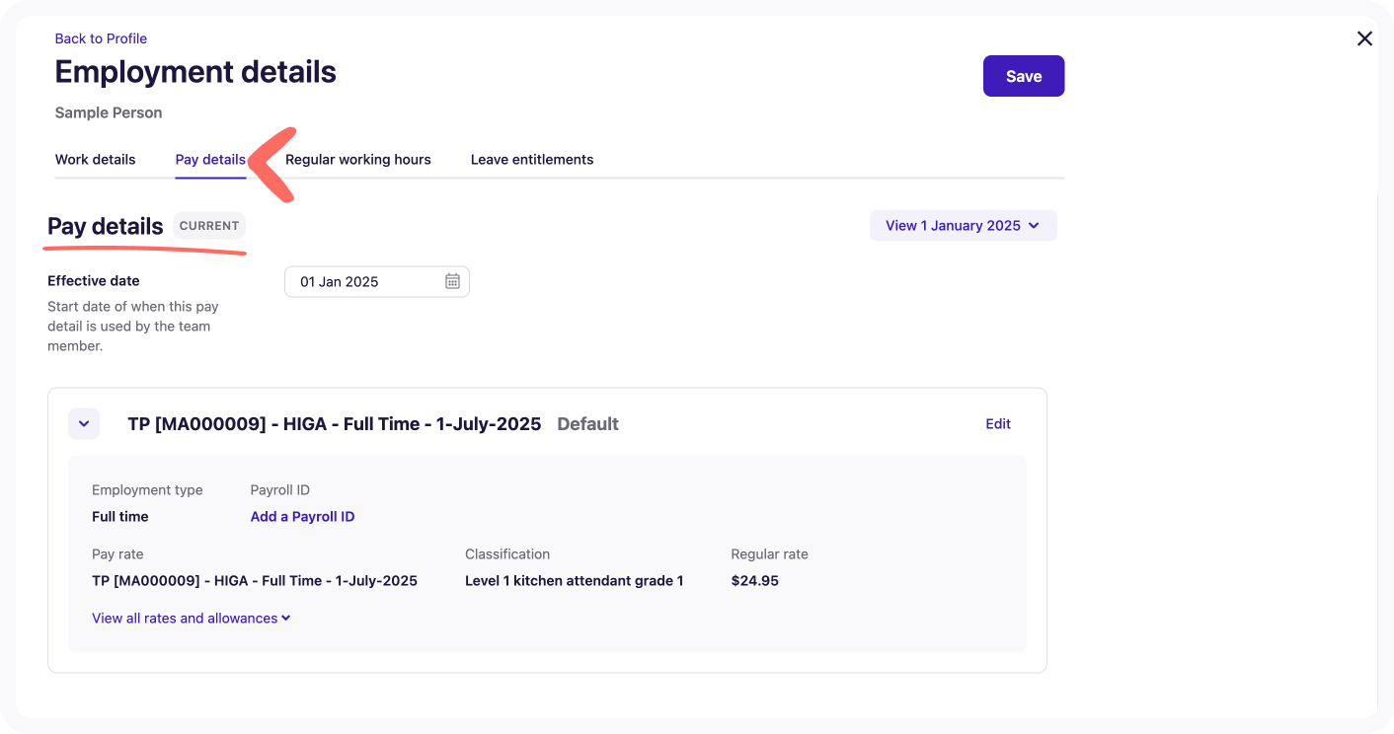The image size is (1394, 734).
Task: Click the CURRENT status badge
Action: 209,226
